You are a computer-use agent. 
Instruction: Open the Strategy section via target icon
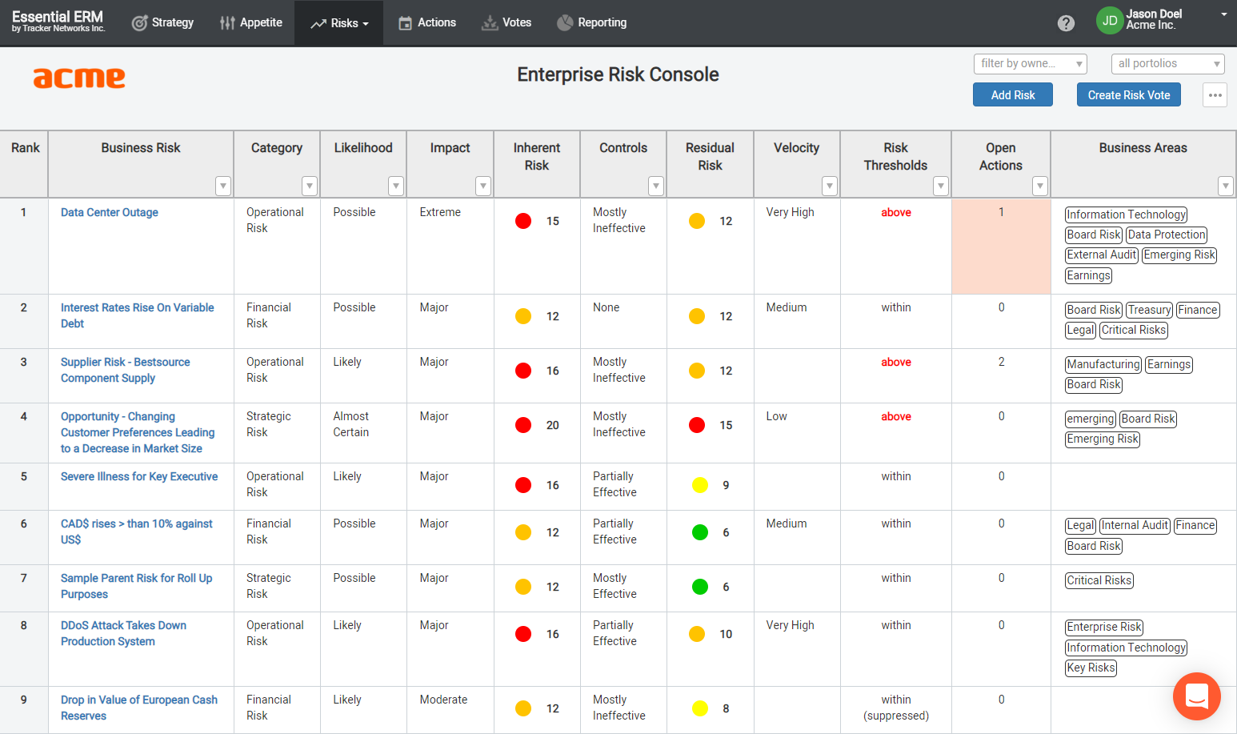pyautogui.click(x=141, y=22)
